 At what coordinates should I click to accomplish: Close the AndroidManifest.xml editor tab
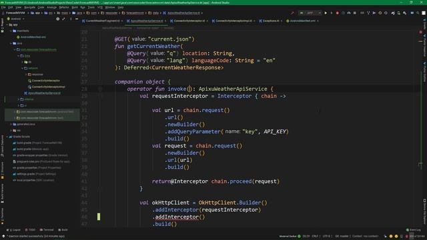(318, 21)
